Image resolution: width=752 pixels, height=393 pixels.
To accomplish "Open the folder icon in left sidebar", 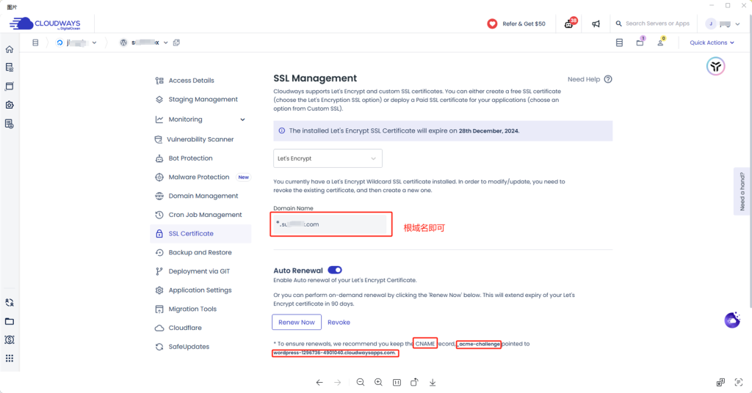I will pos(9,321).
